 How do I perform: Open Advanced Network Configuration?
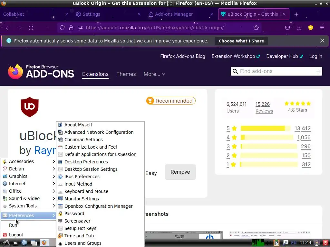pos(101,132)
